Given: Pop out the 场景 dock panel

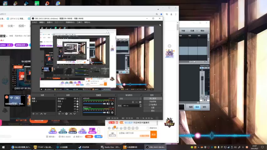Looking at the screenshot, I should (55, 95).
